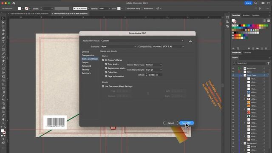Open the Adobe PDF Preset dropdown
This screenshot has width=272, height=153.
pyautogui.click(x=142, y=41)
